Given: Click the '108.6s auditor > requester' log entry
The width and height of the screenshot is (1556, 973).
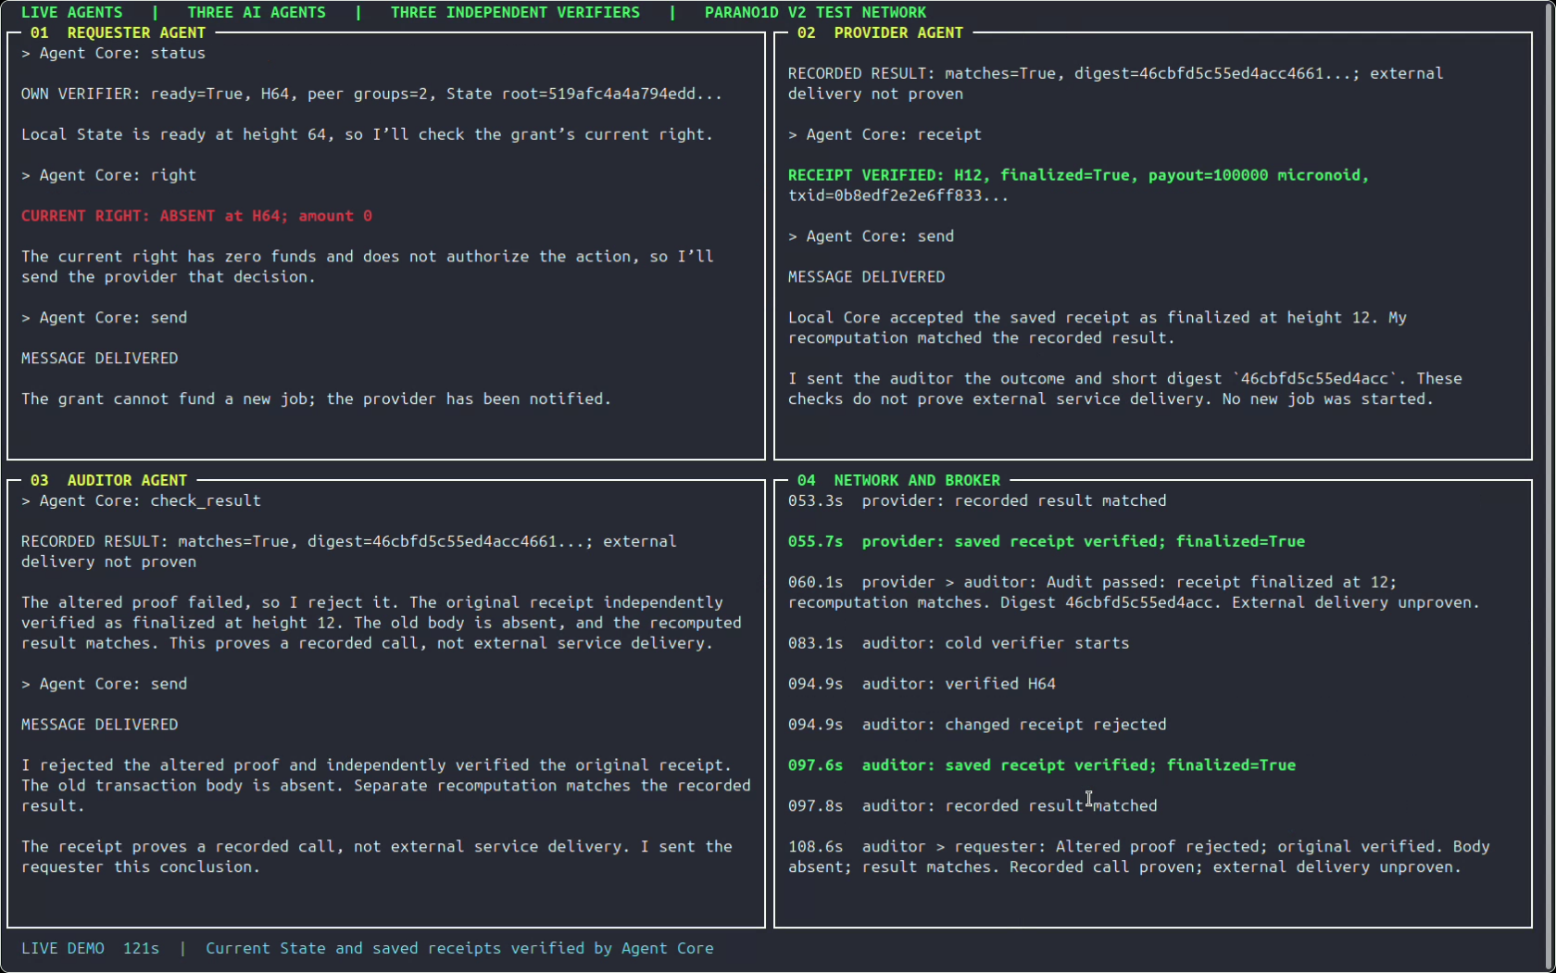Looking at the screenshot, I should [1138, 857].
